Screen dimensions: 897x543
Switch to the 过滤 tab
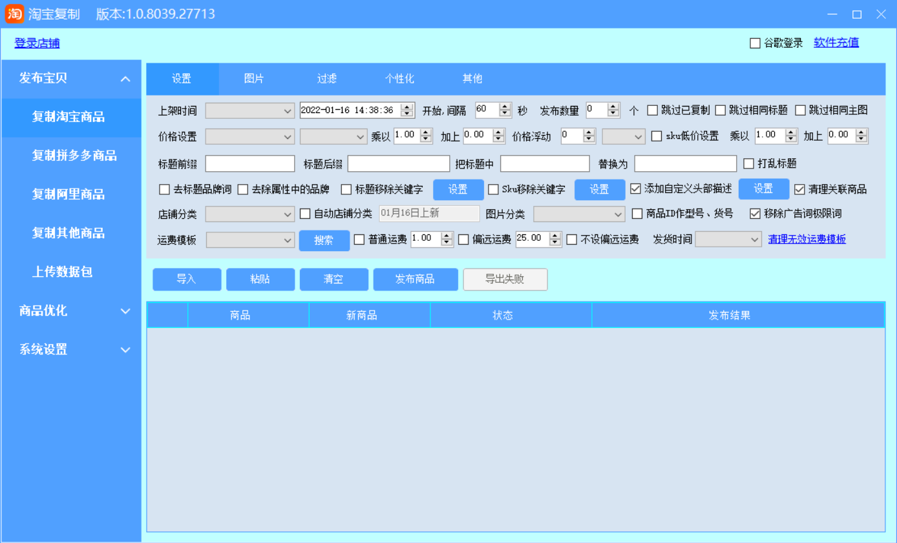coord(327,79)
